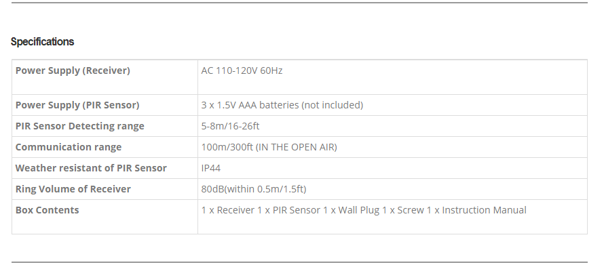Click the Specifications heading
Viewport: 604px width, 269px height.
(x=42, y=41)
